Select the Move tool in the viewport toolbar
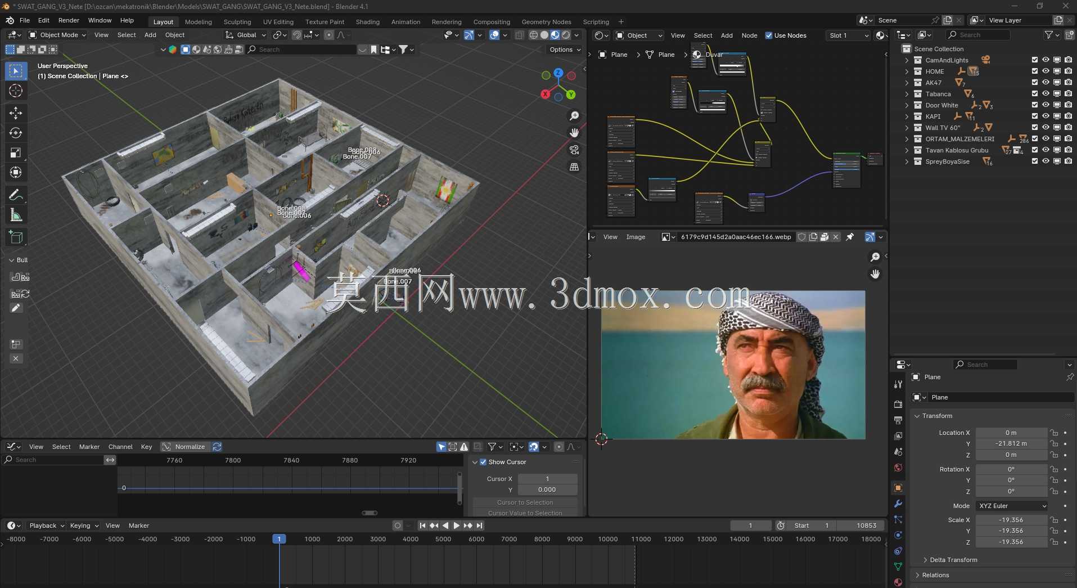Image resolution: width=1077 pixels, height=588 pixels. point(16,113)
